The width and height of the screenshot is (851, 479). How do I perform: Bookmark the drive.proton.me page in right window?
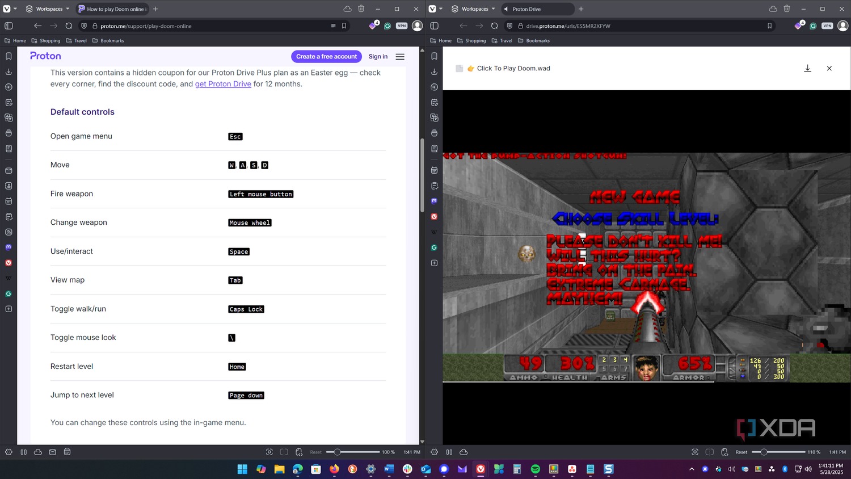click(x=769, y=26)
